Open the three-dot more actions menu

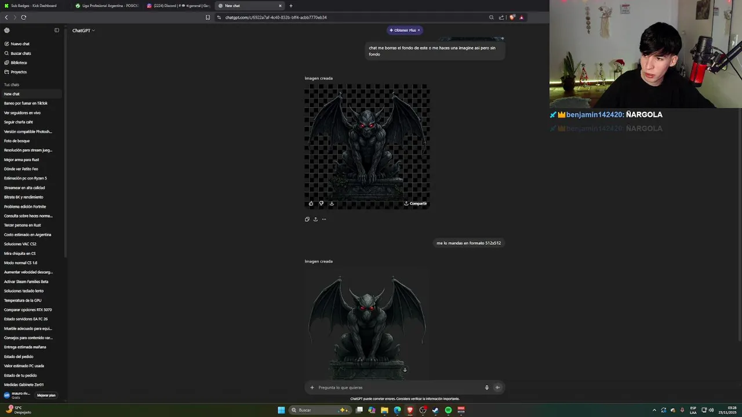point(323,219)
